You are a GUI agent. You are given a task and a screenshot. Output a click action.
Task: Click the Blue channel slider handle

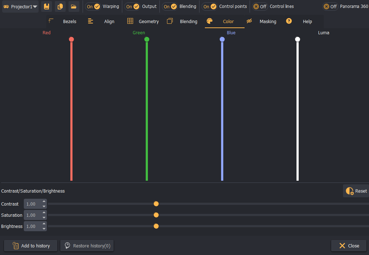(222, 39)
